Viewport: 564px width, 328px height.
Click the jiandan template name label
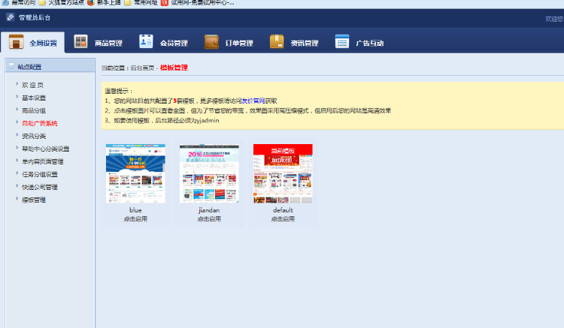click(209, 210)
